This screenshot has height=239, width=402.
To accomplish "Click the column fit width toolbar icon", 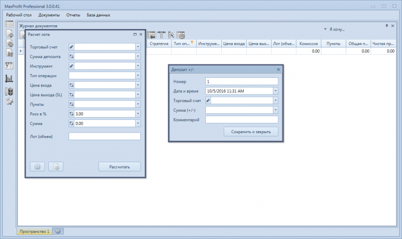I will (161, 35).
